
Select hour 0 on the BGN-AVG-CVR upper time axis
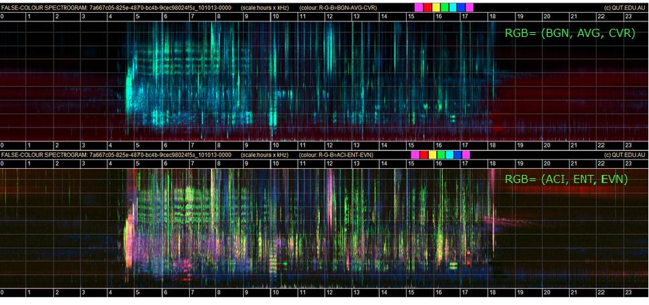click(x=2, y=16)
